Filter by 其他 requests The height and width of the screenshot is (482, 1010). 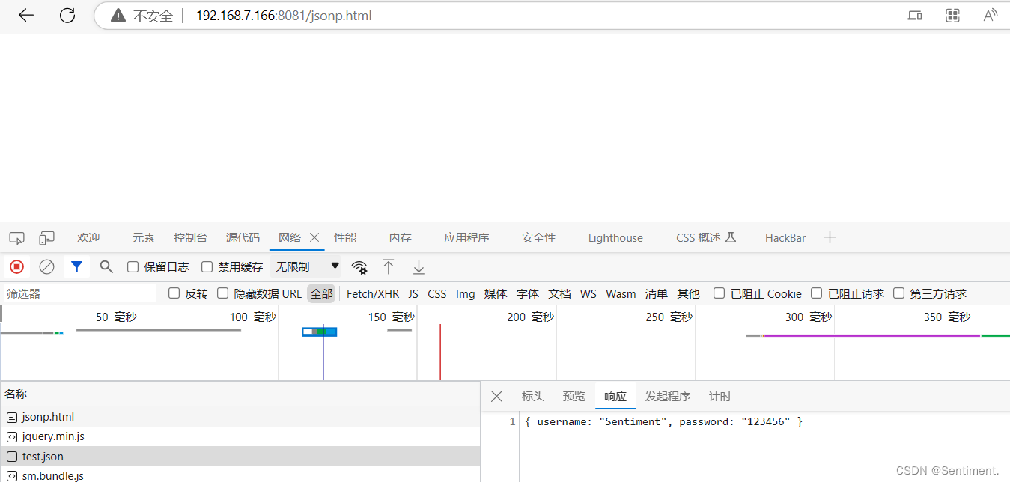(x=688, y=294)
